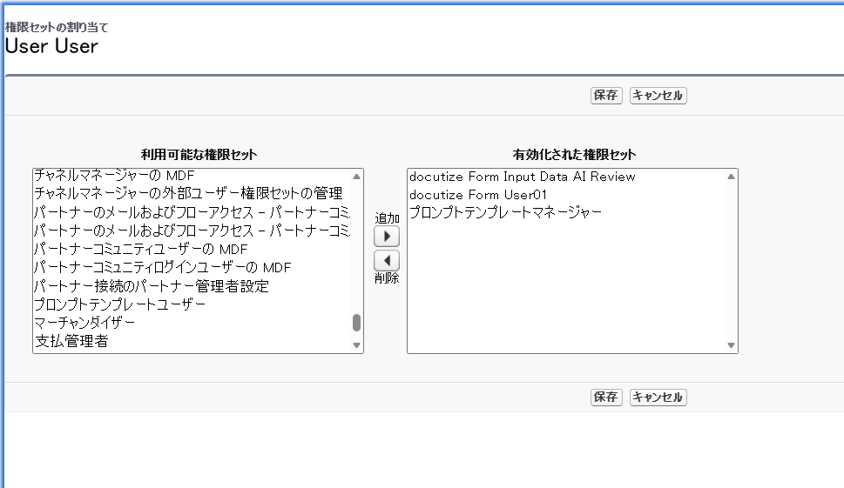Select 支払管理者 in available permission sets
Image resolution: width=844 pixels, height=488 pixels.
click(192, 341)
